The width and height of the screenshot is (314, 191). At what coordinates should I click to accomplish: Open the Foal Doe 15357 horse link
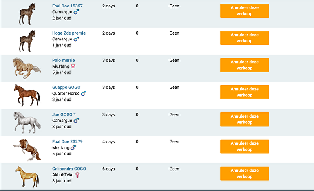pos(67,6)
